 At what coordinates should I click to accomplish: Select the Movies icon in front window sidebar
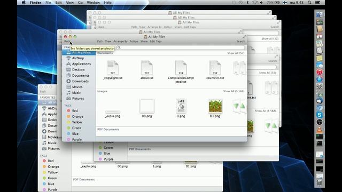click(68, 87)
